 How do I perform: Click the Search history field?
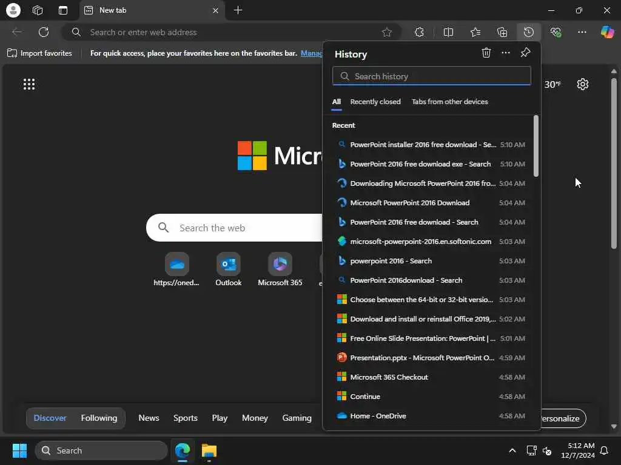[432, 76]
